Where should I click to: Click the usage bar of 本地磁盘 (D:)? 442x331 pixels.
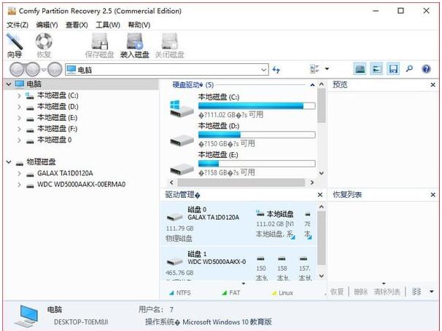(x=257, y=135)
